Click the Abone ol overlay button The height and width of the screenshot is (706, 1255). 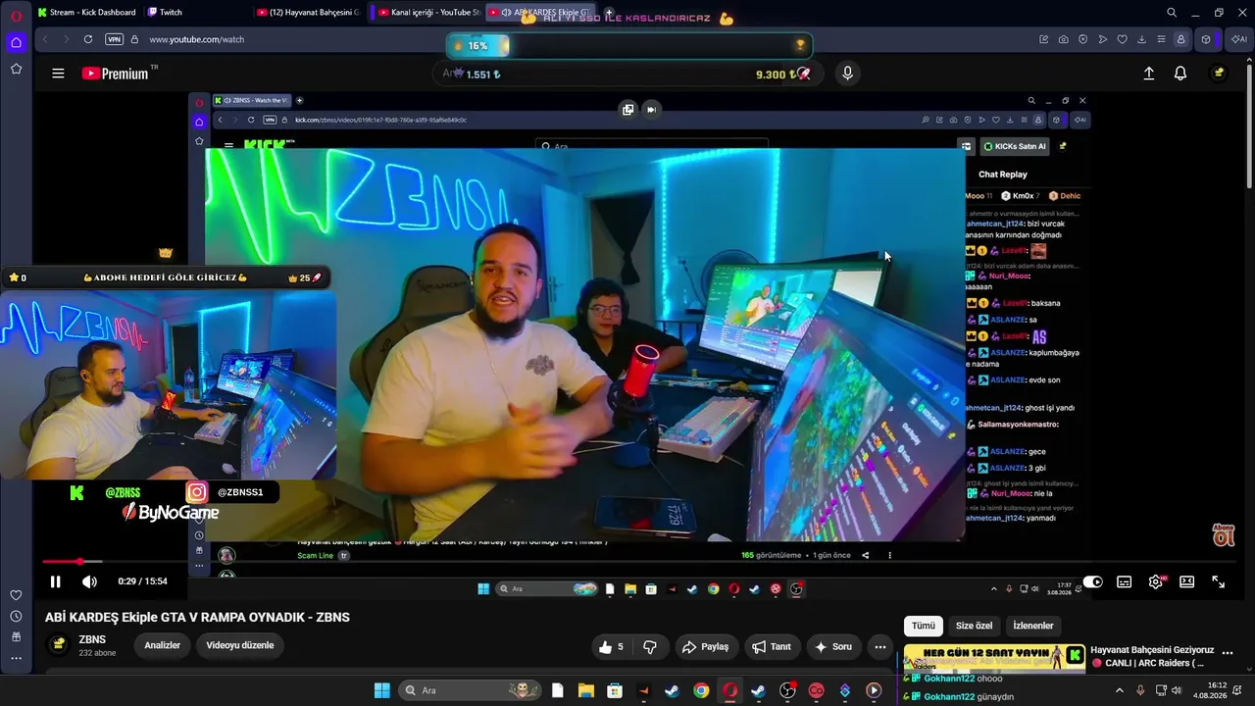pyautogui.click(x=1224, y=535)
